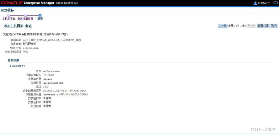Click the SYSMAN user icon

pyautogui.click(x=255, y=3)
